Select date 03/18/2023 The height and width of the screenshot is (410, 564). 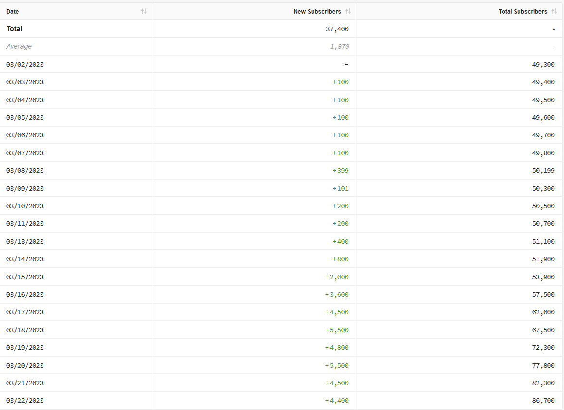point(25,330)
